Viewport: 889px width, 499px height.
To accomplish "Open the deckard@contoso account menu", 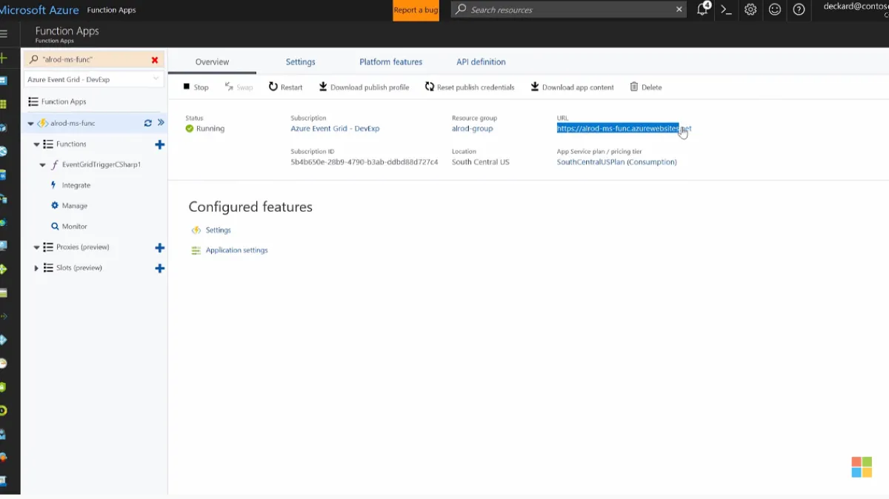I will (856, 9).
